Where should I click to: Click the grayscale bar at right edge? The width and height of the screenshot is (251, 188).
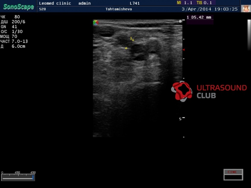point(249,35)
